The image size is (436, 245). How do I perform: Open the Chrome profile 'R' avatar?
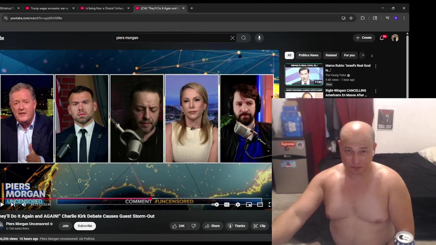pyautogui.click(x=395, y=18)
